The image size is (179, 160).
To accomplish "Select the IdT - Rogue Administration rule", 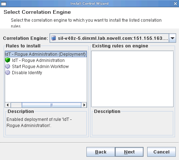I will (38, 60).
